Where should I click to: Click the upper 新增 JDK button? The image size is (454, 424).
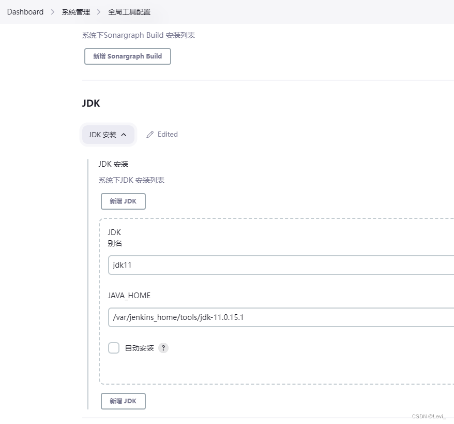[123, 201]
